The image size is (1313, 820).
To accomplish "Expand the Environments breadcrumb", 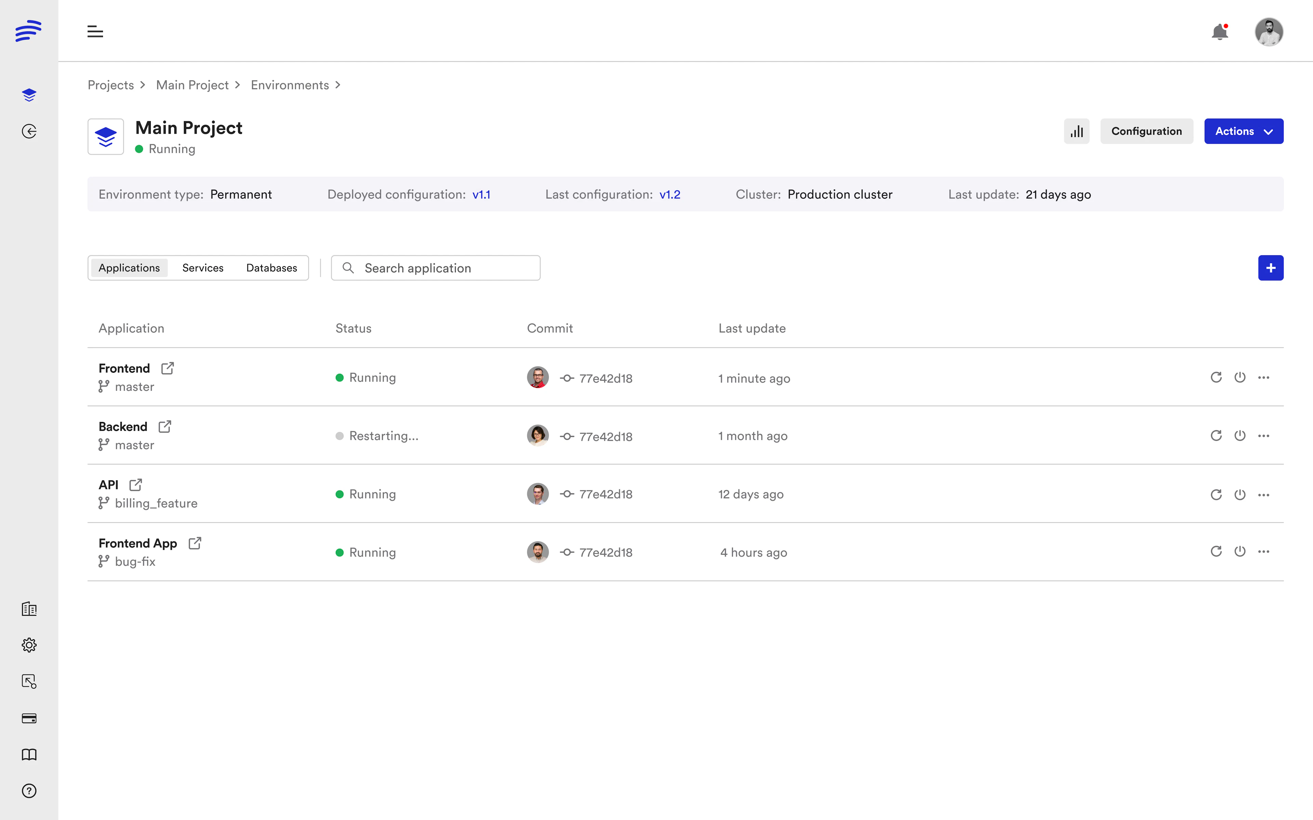I will point(337,85).
